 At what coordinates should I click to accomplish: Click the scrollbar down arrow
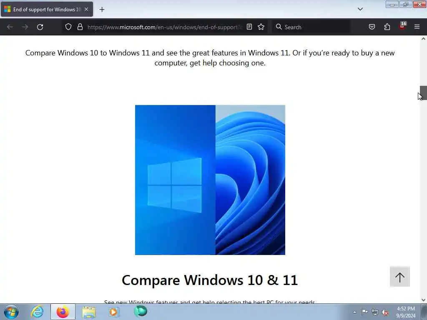point(423,300)
